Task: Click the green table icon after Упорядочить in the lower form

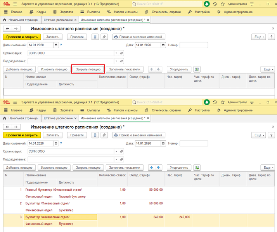Action: coord(197,167)
